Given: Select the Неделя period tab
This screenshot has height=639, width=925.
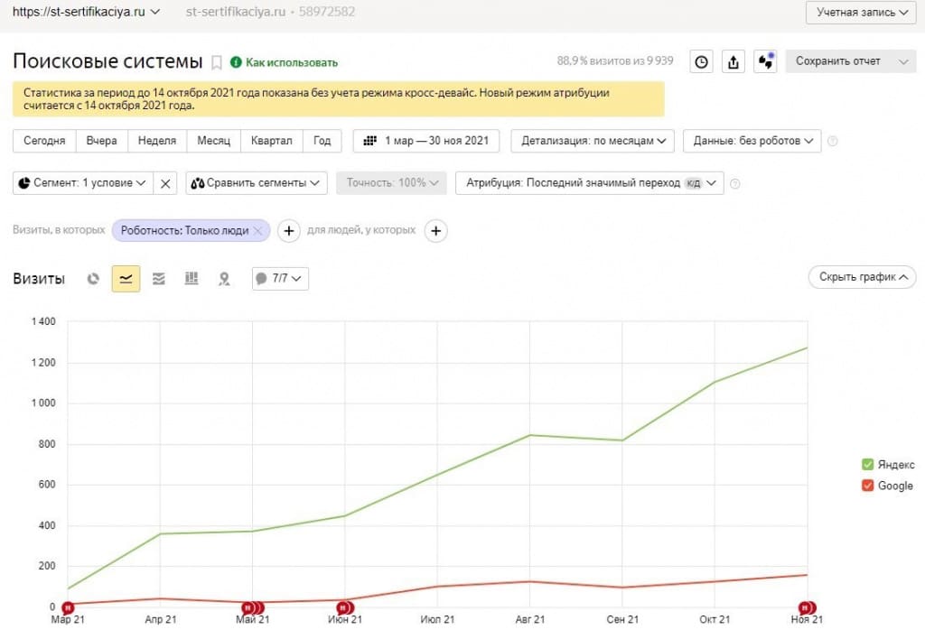Looking at the screenshot, I should (157, 141).
